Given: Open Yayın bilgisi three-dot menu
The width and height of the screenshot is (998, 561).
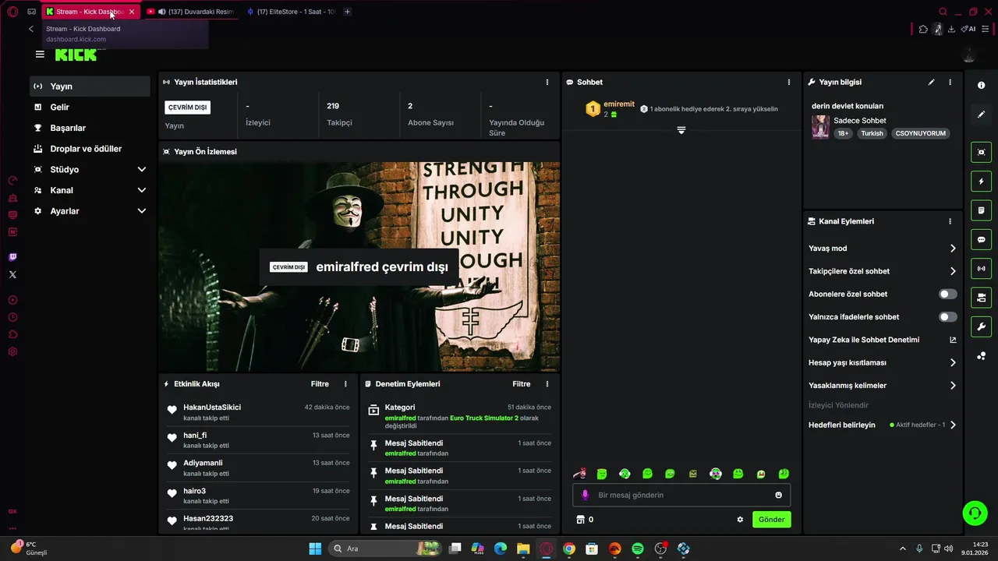Looking at the screenshot, I should click(x=950, y=82).
